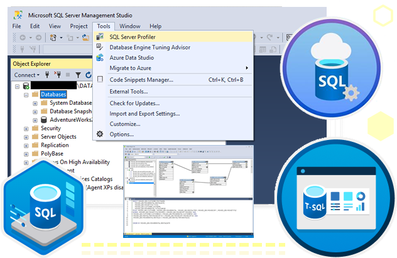This screenshot has height=258, width=397.
Task: Open SQL Server Profiler from Tools menu
Action: pyautogui.click(x=173, y=37)
